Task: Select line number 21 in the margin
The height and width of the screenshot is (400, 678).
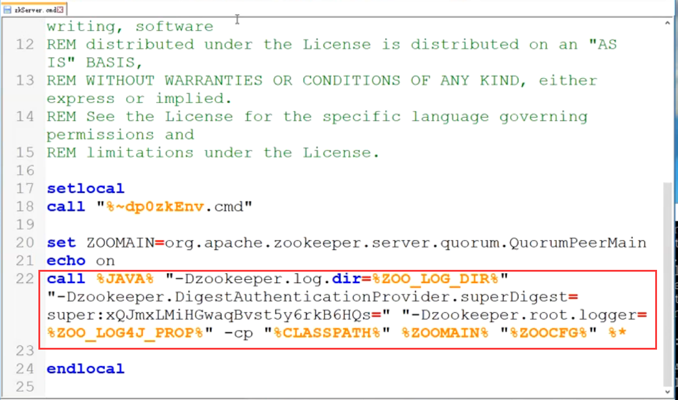Action: pyautogui.click(x=25, y=261)
